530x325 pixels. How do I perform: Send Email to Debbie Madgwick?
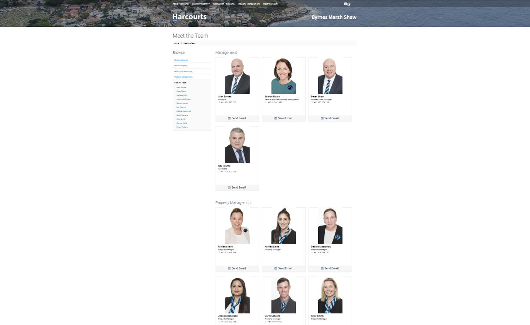coord(330,268)
